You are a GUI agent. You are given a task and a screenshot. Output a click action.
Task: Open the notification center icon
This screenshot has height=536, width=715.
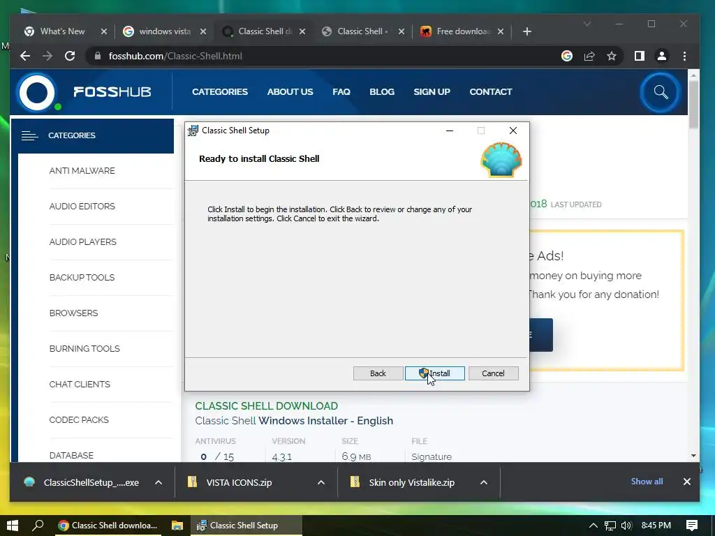[692, 526]
